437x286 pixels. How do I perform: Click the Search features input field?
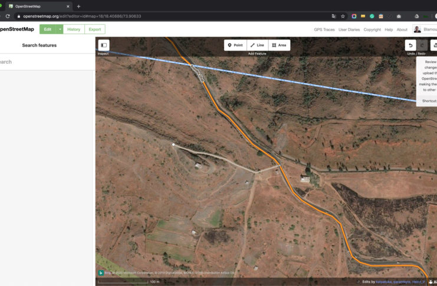[x=44, y=62]
